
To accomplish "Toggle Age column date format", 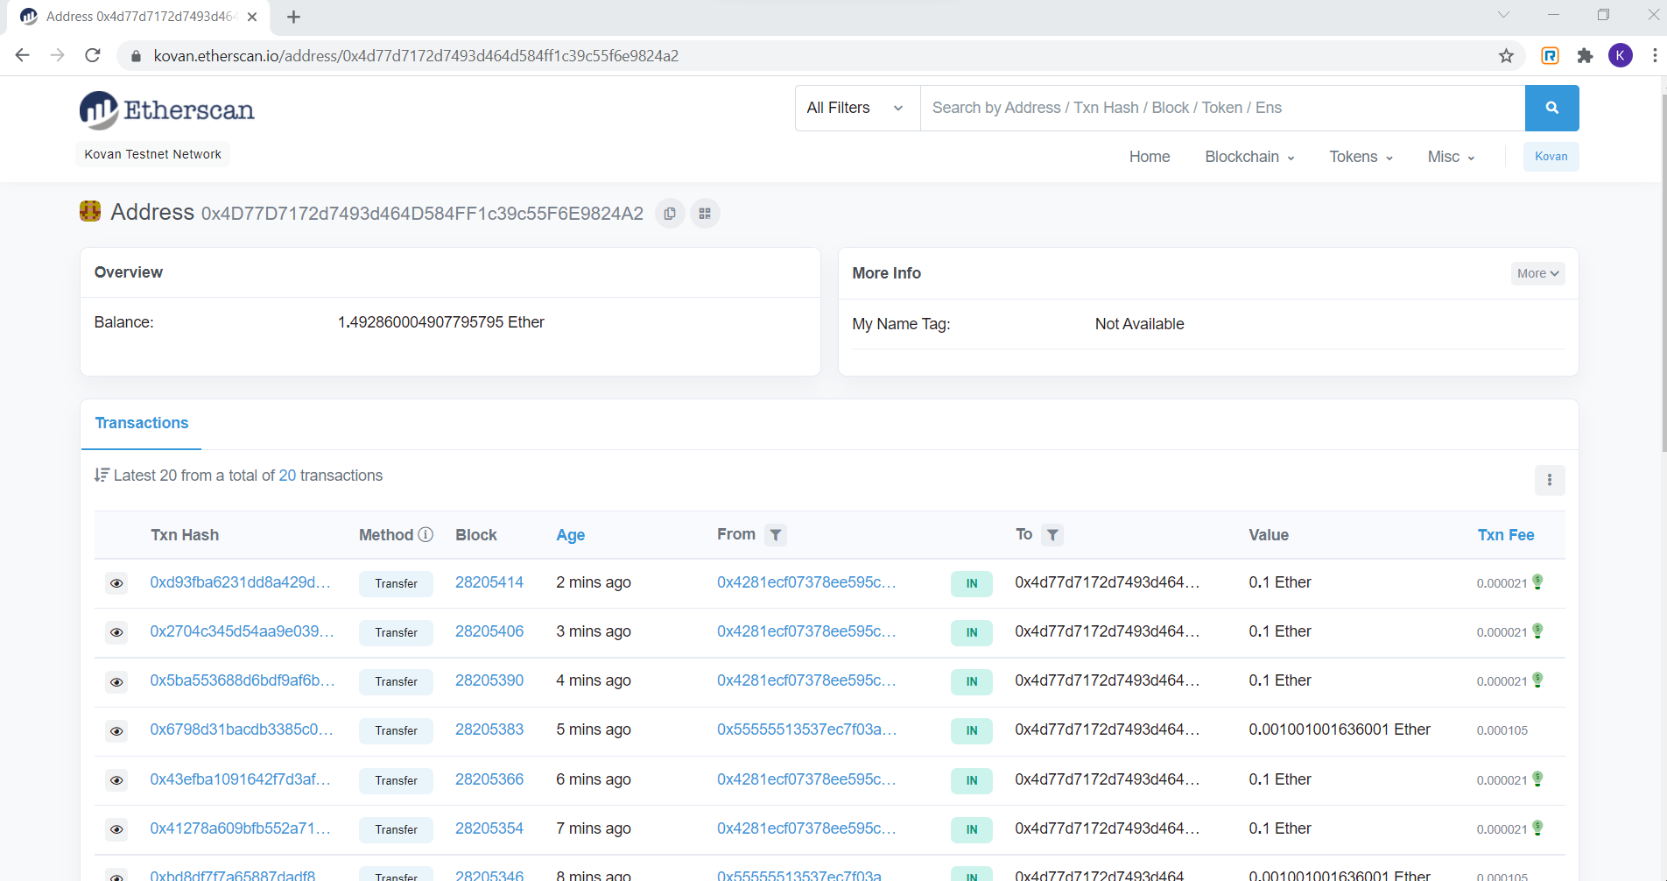I will [x=570, y=535].
